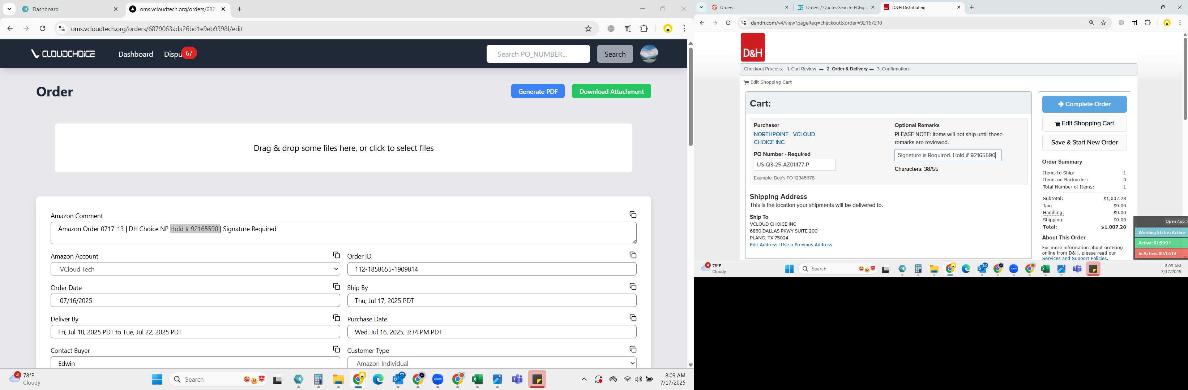Open Windows Start menu on left taskbar
Screen dimensions: 1188x390
click(x=157, y=379)
